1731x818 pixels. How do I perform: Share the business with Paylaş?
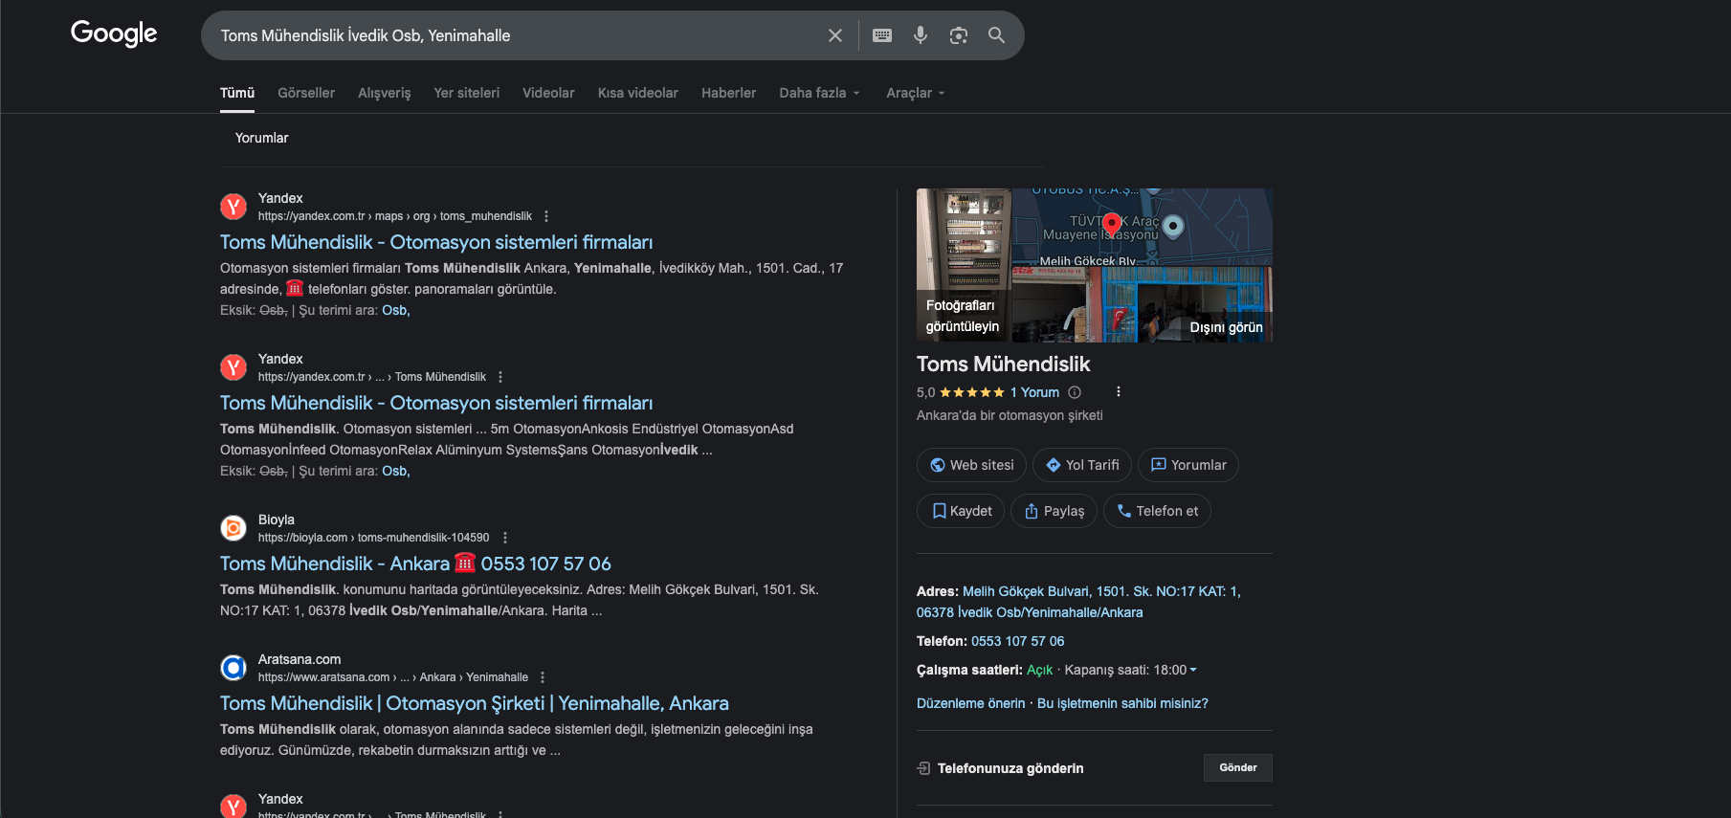coord(1054,511)
